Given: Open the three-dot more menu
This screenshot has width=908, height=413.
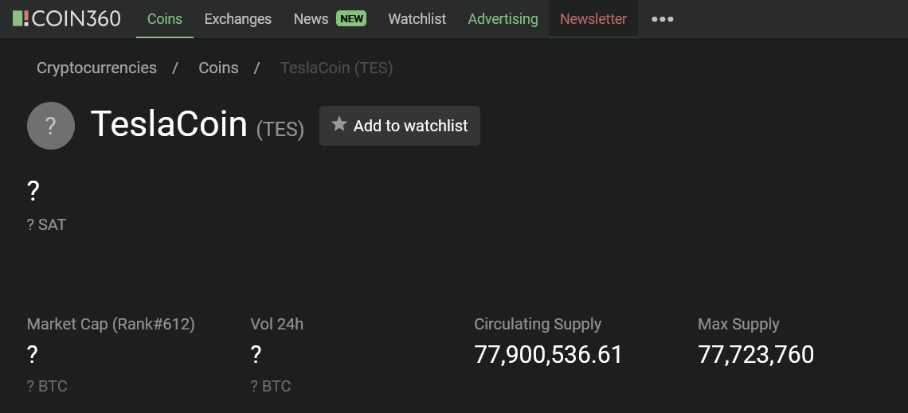Looking at the screenshot, I should (662, 19).
